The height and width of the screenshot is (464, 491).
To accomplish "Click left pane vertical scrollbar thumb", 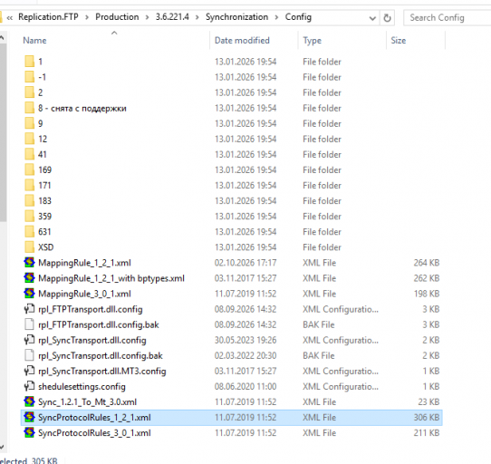I will point(3,132).
